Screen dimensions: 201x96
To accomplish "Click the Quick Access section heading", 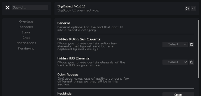I will click(x=68, y=75).
